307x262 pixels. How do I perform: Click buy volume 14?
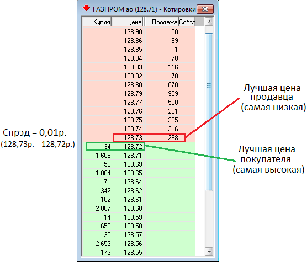click(97, 217)
